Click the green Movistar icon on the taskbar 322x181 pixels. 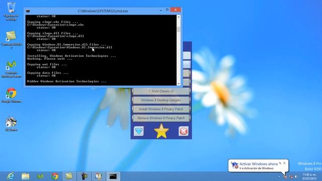(40, 176)
